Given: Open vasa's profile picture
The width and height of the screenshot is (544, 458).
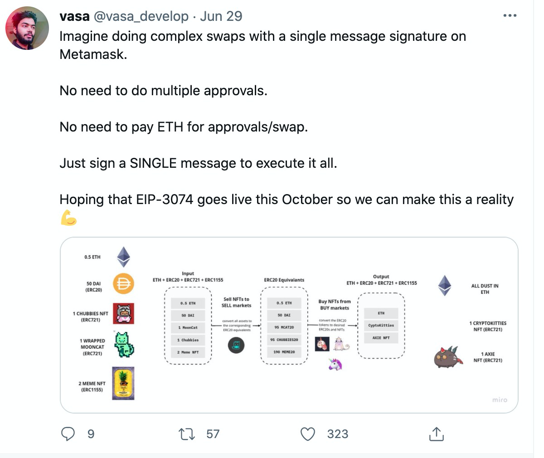Looking at the screenshot, I should (27, 28).
